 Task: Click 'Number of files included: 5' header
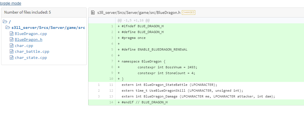click(28, 12)
